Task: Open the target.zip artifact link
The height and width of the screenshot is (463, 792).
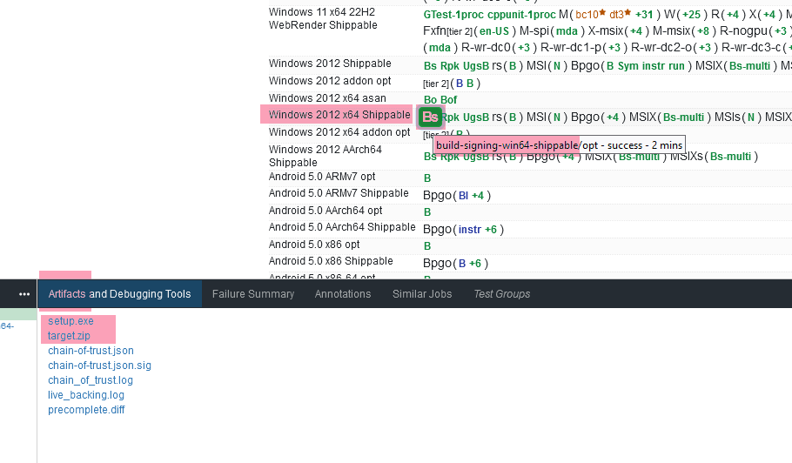Action: coord(69,336)
